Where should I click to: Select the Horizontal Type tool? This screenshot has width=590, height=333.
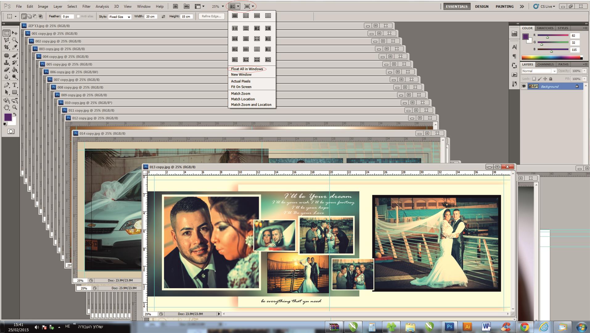click(x=14, y=85)
